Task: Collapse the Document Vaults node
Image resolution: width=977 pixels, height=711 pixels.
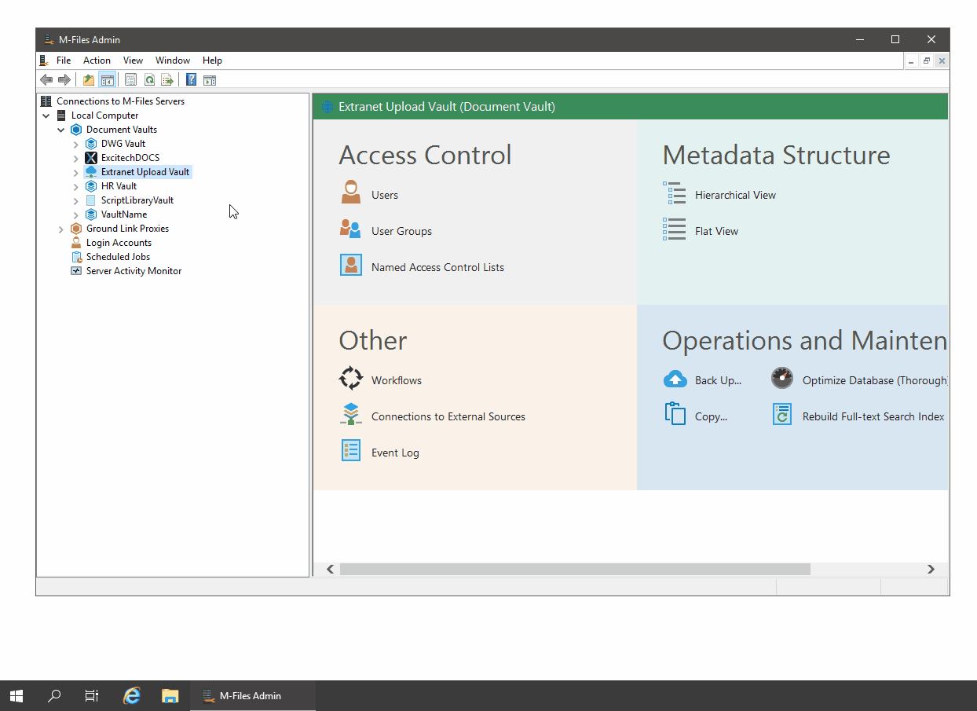Action: coord(61,130)
